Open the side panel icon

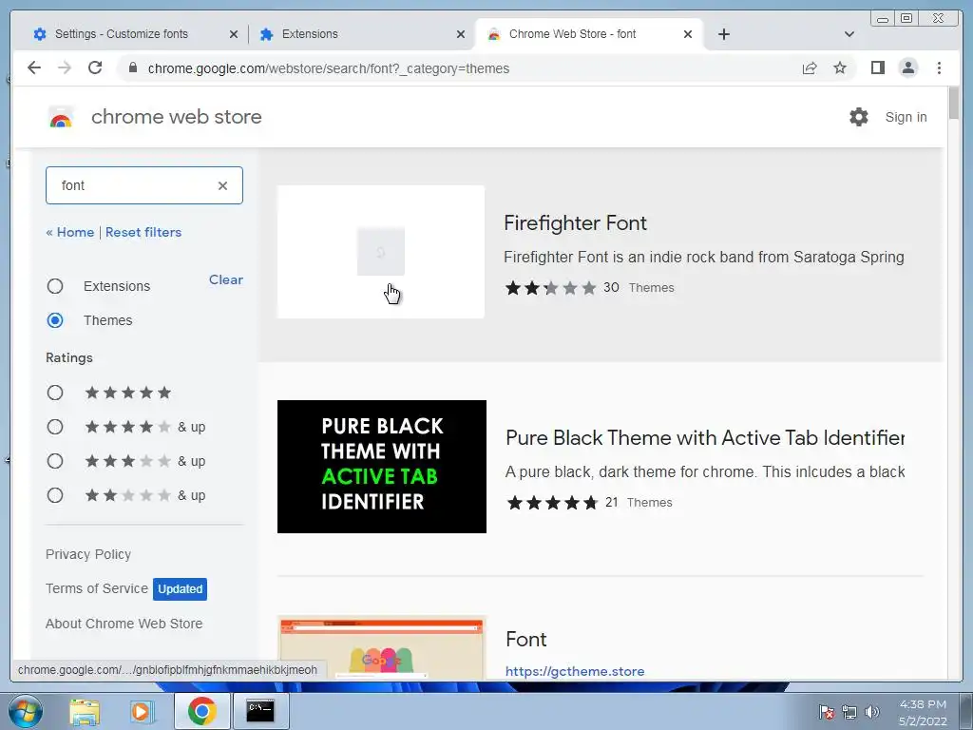(x=877, y=67)
